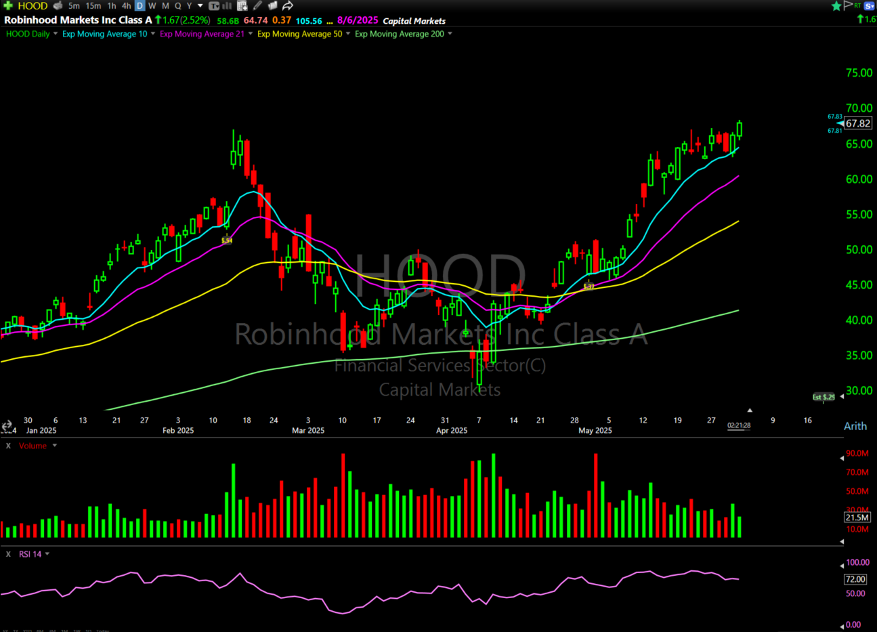Switch to the 1h timeframe
877x632 pixels.
coord(112,5)
